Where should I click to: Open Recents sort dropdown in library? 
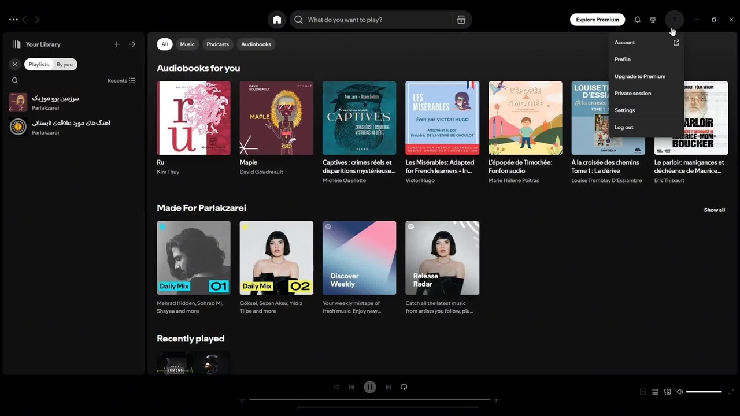(121, 81)
